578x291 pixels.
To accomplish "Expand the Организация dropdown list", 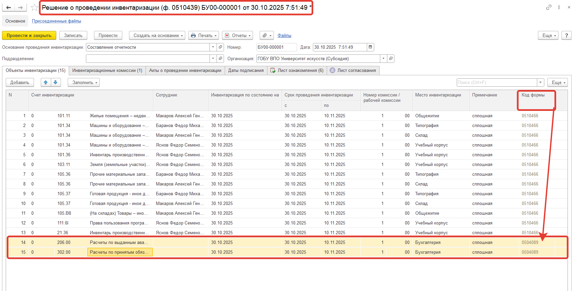I will tap(383, 58).
